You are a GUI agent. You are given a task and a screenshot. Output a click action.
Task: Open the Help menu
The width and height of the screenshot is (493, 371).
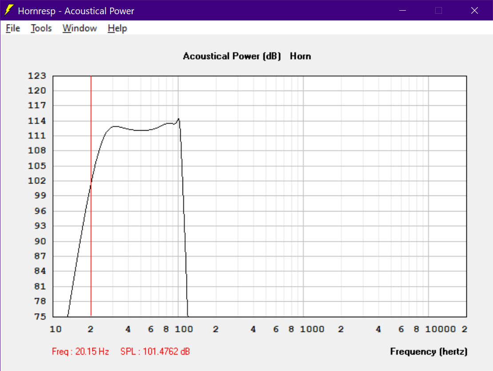(117, 28)
